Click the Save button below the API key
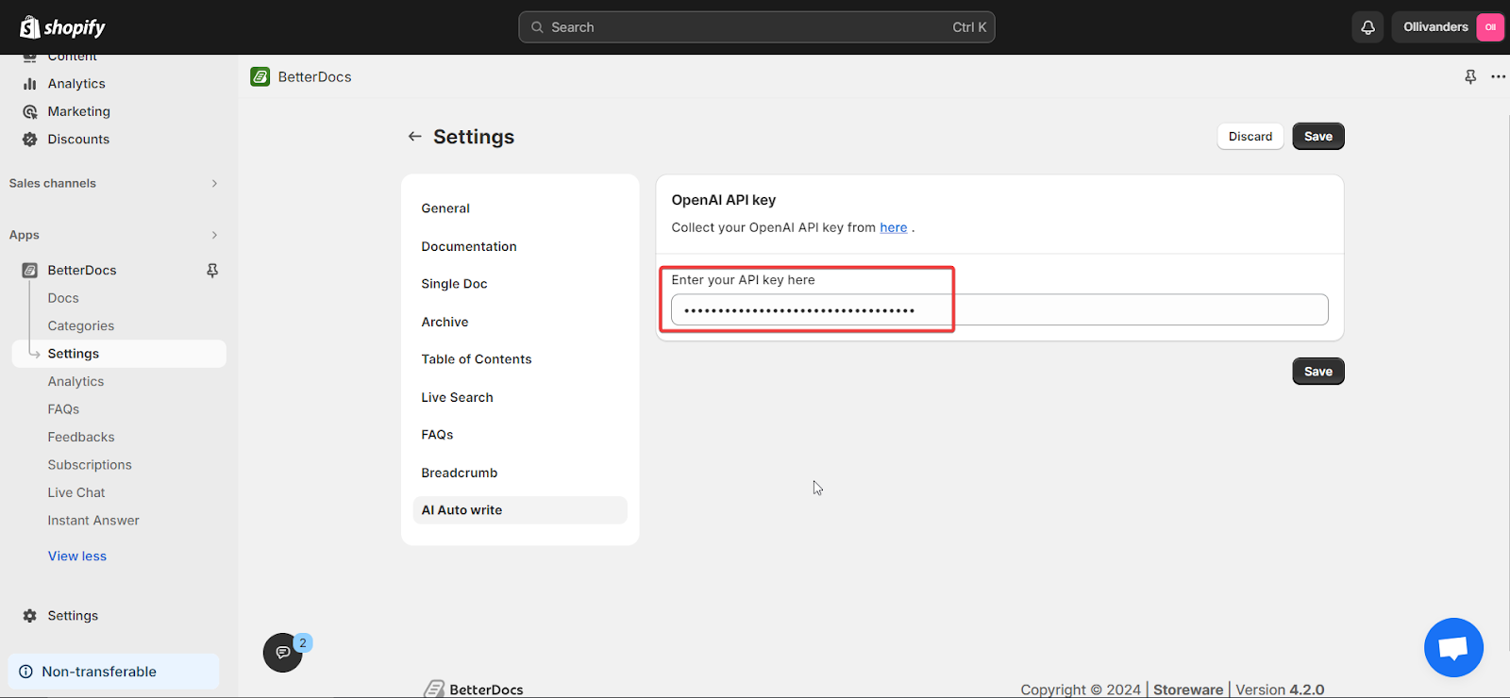 pos(1318,372)
